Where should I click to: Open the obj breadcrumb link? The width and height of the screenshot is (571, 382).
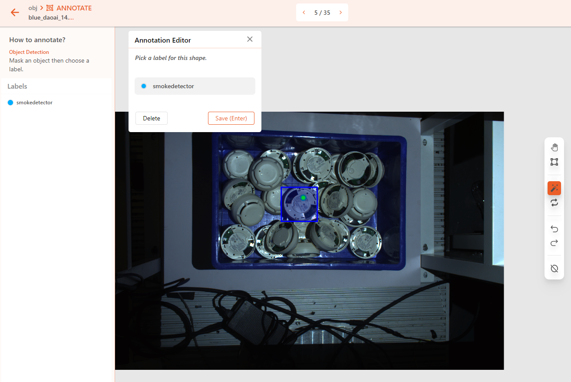(x=33, y=8)
